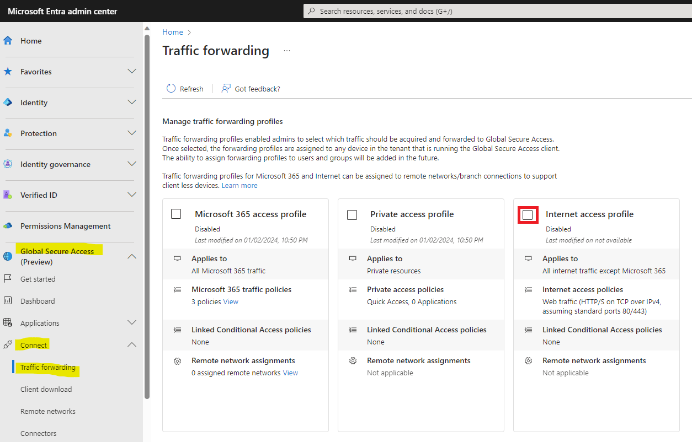
Task: Click the Permissions Management label
Action: 66,226
